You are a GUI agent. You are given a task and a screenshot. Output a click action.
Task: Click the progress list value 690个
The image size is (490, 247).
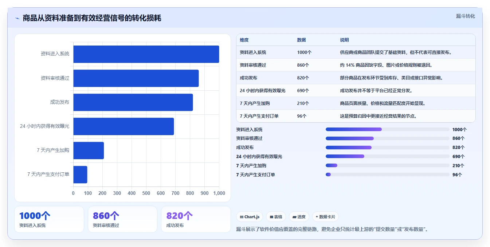coord(458,157)
